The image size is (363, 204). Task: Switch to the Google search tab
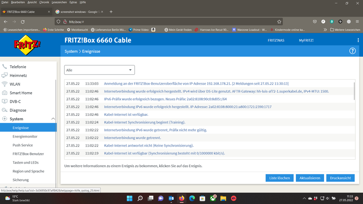coord(76,12)
